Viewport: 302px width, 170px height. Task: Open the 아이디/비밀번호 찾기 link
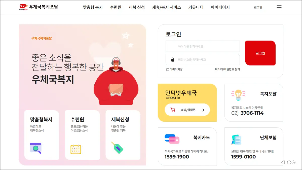227,69
